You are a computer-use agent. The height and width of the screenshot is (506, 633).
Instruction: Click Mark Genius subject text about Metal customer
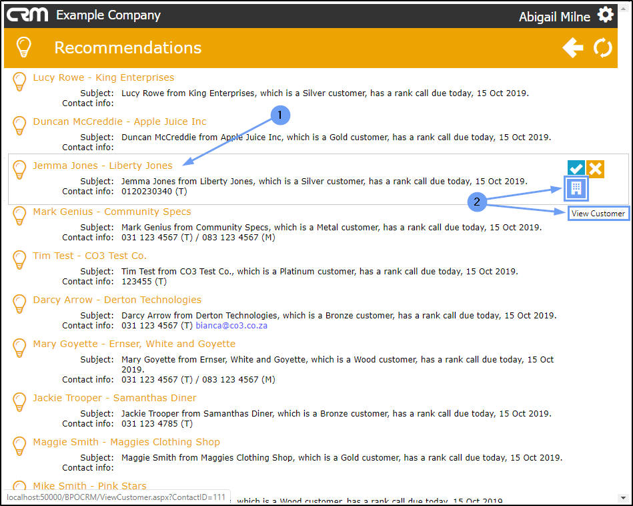[332, 227]
